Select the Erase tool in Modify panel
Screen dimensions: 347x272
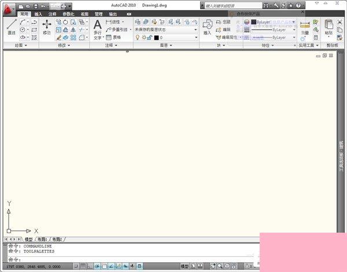coord(58,38)
